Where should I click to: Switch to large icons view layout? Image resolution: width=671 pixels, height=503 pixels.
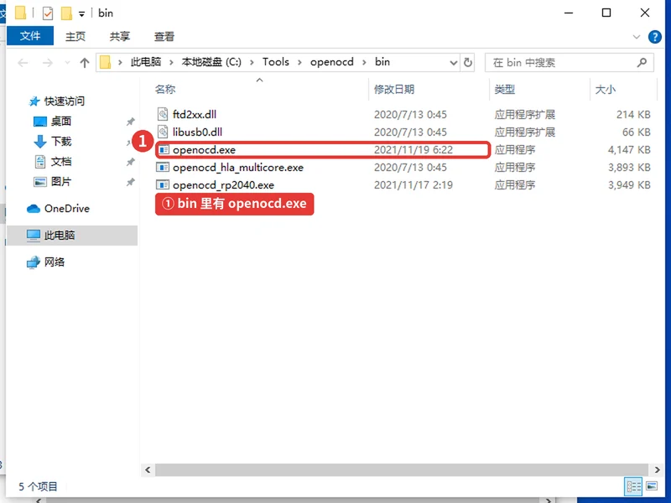point(652,486)
